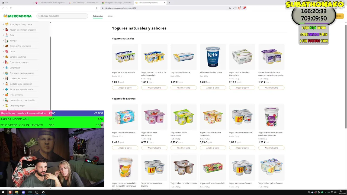Image resolution: width=347 pixels, height=195 pixels.
Task: Click the search magnifier icon
Action: 40,16
